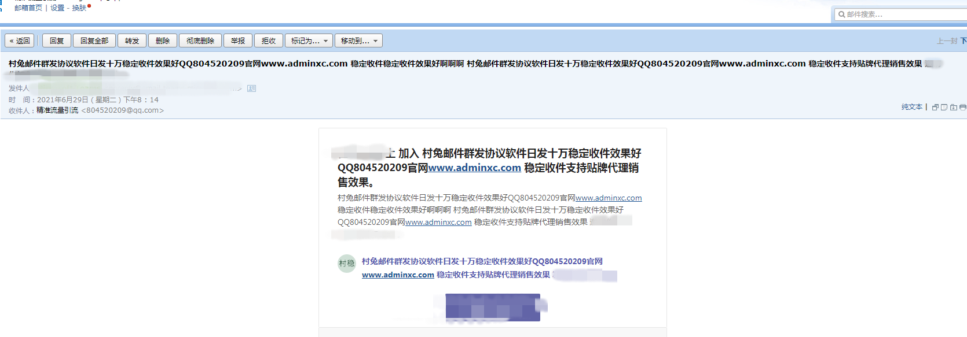Click the save/download email icon
This screenshot has height=337, width=967.
[x=954, y=107]
